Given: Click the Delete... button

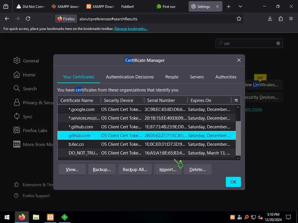Looking at the screenshot, I should coord(198,169).
